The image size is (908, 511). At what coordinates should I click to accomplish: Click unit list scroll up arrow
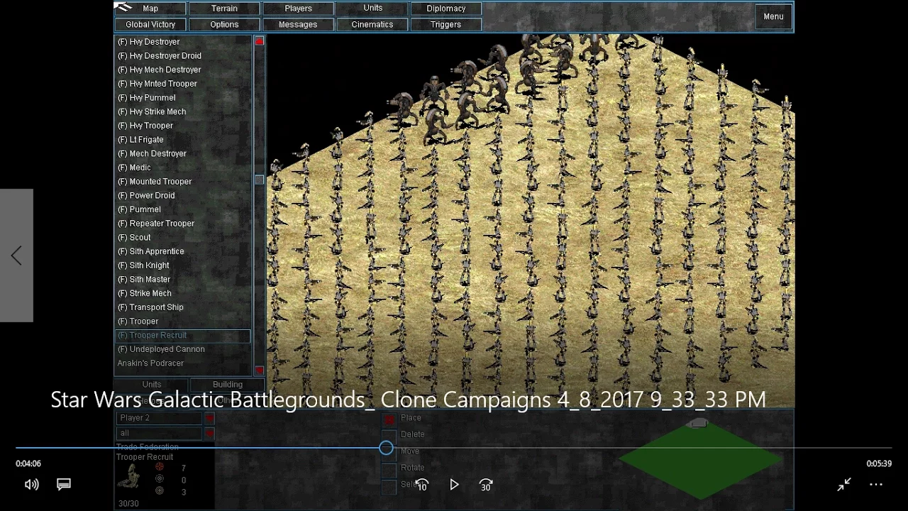point(260,41)
